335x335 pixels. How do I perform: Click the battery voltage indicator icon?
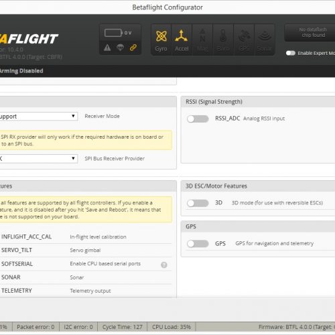point(113,33)
